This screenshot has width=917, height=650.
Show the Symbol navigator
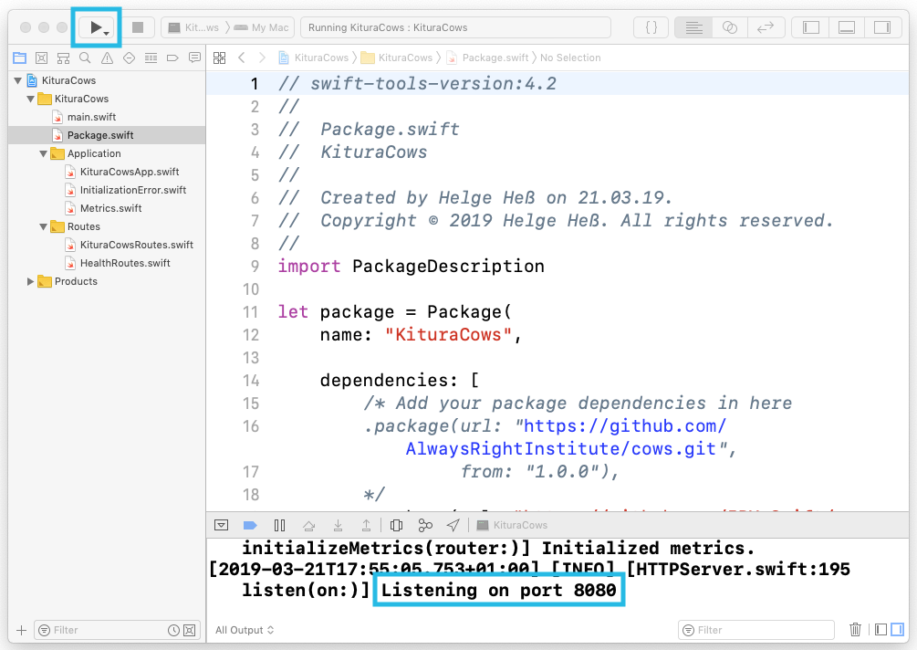click(x=63, y=58)
